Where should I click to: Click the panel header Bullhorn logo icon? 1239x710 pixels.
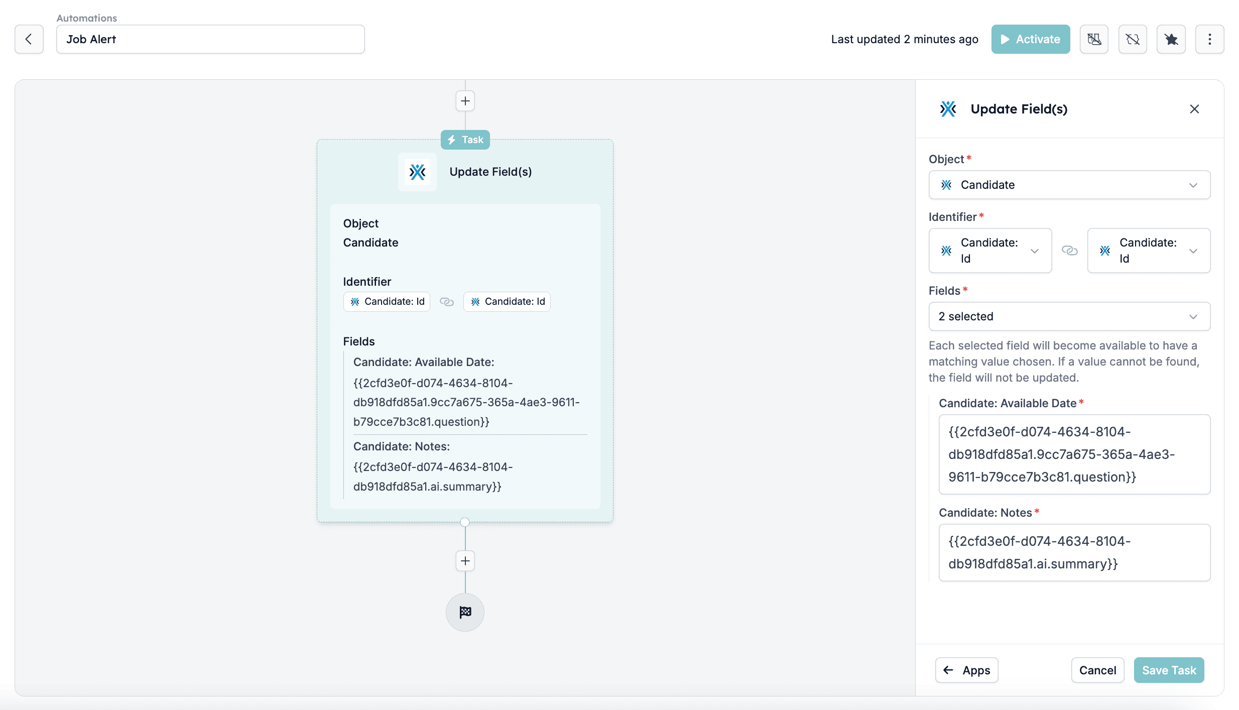point(948,109)
